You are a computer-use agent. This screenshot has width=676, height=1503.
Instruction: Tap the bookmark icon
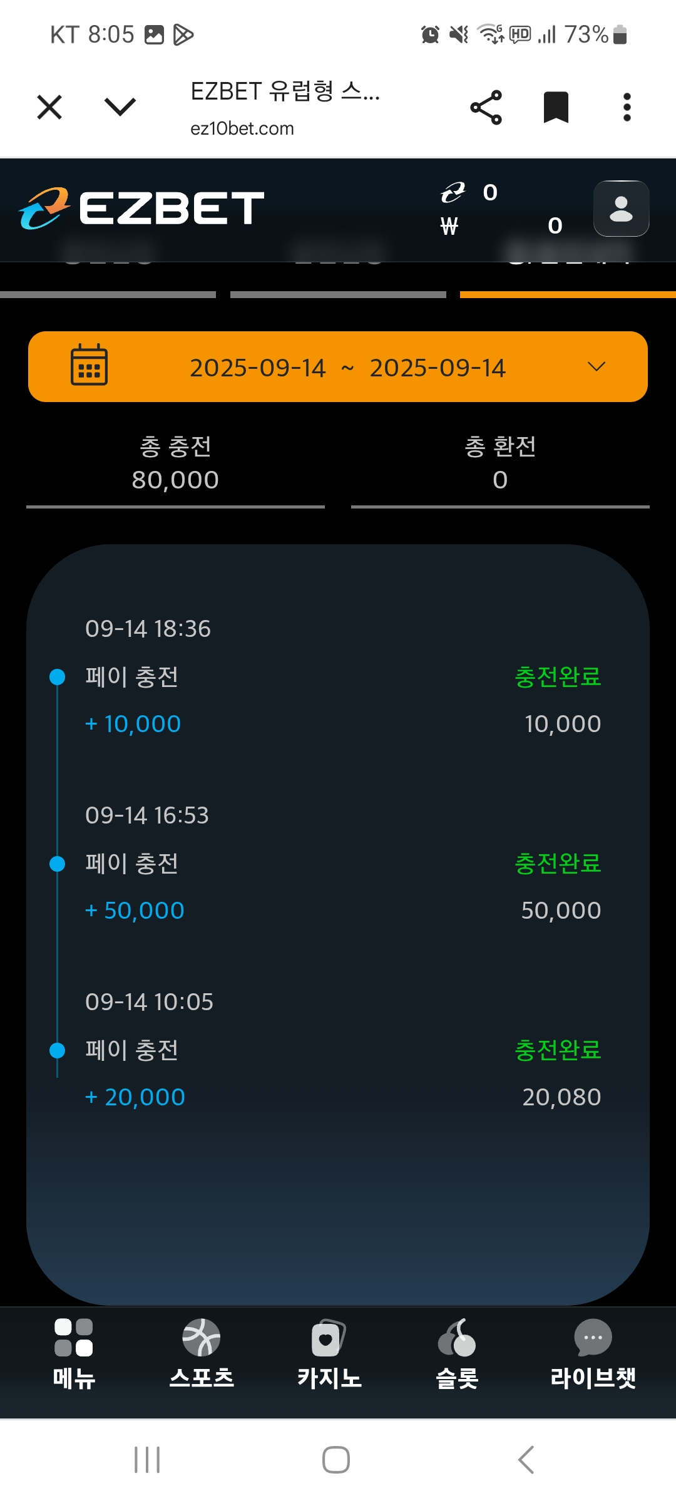pyautogui.click(x=556, y=107)
